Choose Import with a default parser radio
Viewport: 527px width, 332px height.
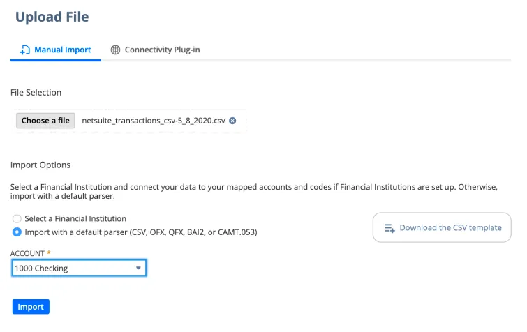(x=17, y=232)
